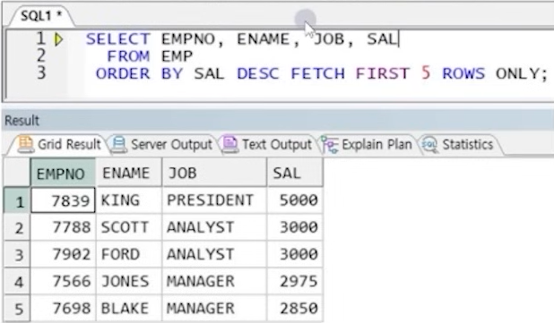Click the number 5 in the query
Image resolution: width=554 pixels, height=323 pixels.
tap(426, 73)
